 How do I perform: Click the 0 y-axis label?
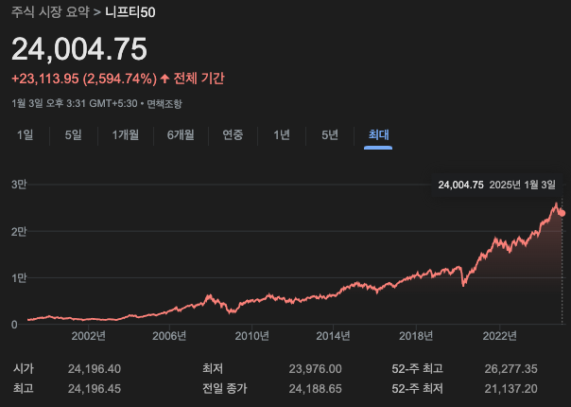tap(14, 325)
